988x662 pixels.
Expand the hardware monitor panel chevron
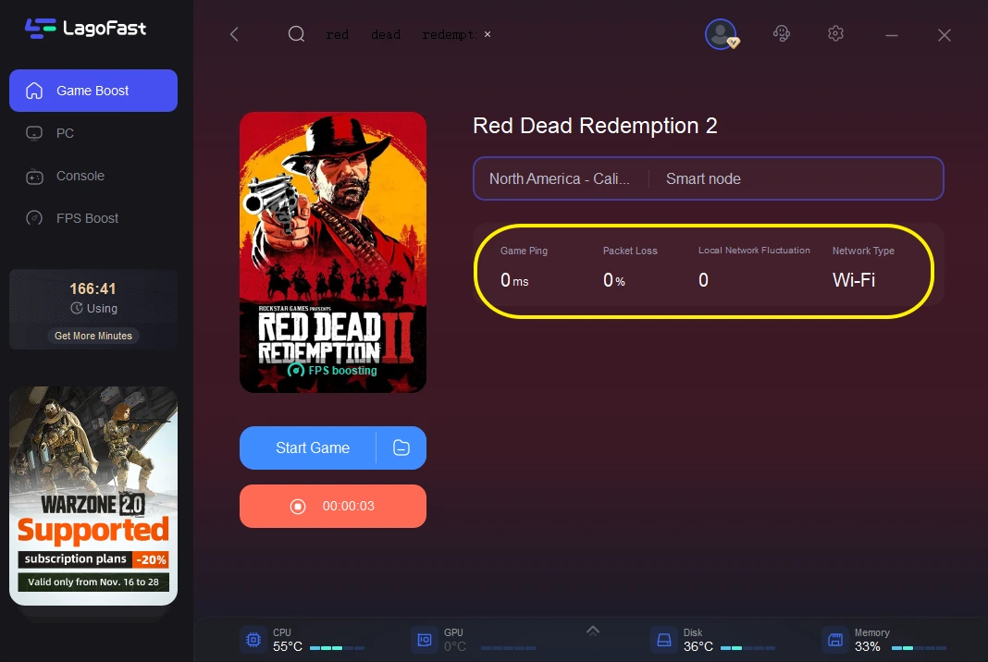tap(593, 631)
